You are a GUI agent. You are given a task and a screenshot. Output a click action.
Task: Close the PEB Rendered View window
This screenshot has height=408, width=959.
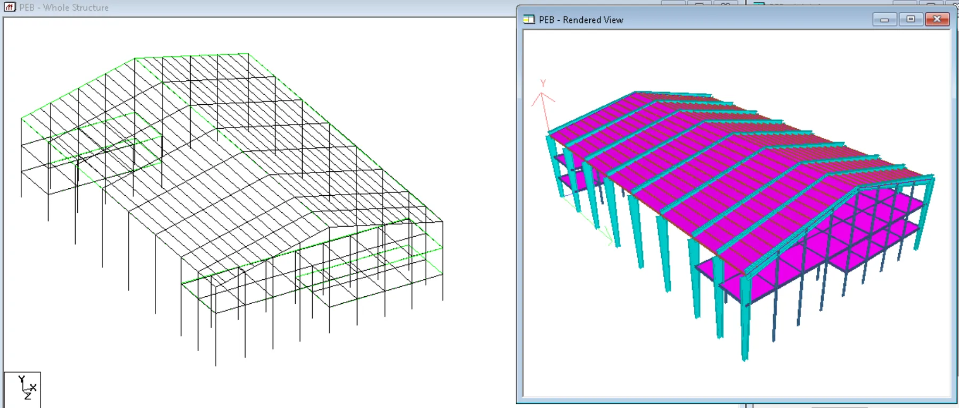(937, 20)
